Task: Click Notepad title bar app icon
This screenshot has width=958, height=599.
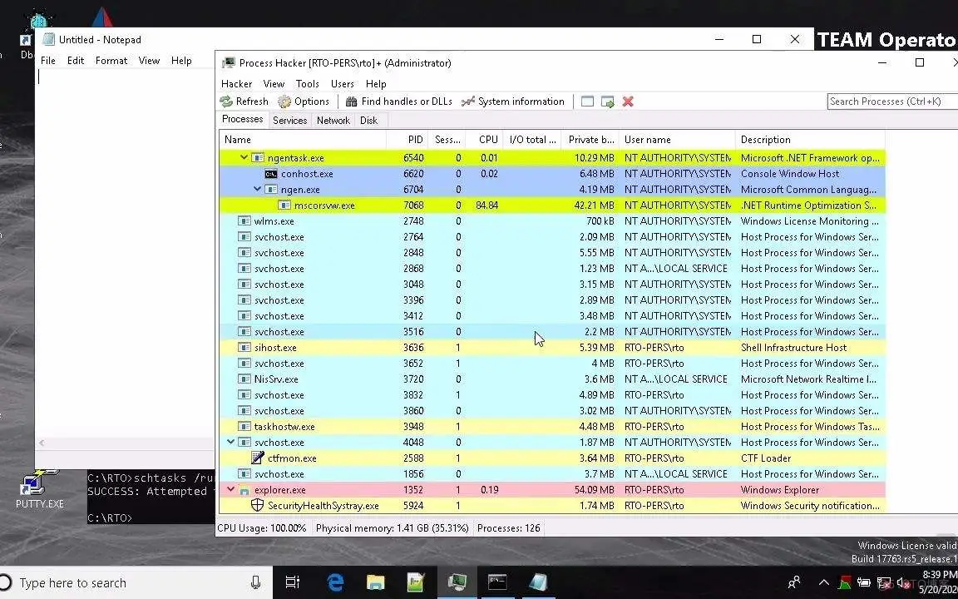Action: point(48,40)
